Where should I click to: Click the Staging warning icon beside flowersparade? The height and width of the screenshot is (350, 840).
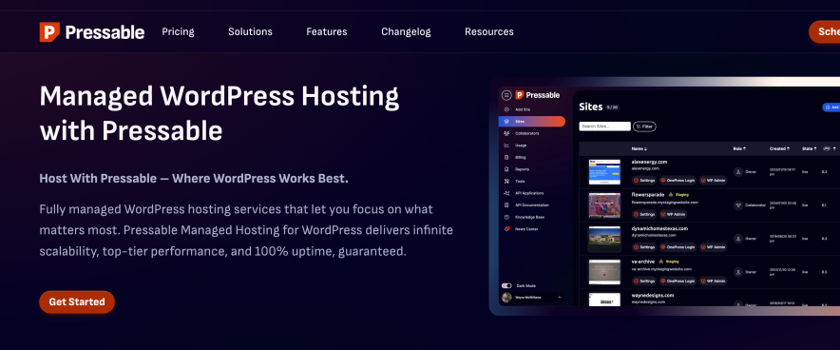(x=670, y=195)
